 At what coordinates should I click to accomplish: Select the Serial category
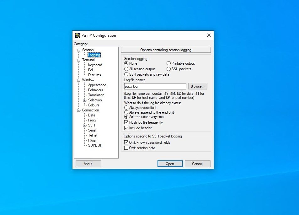(x=92, y=130)
